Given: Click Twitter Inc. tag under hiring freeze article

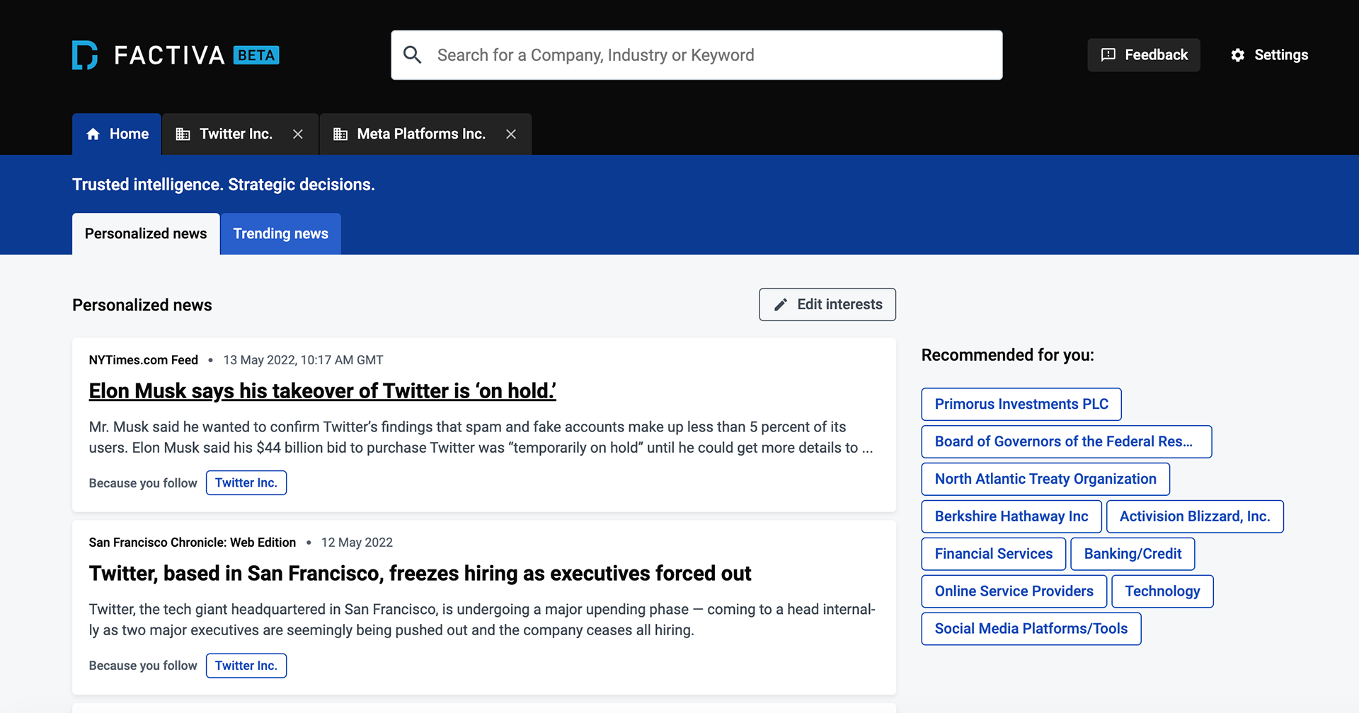Looking at the screenshot, I should 246,666.
